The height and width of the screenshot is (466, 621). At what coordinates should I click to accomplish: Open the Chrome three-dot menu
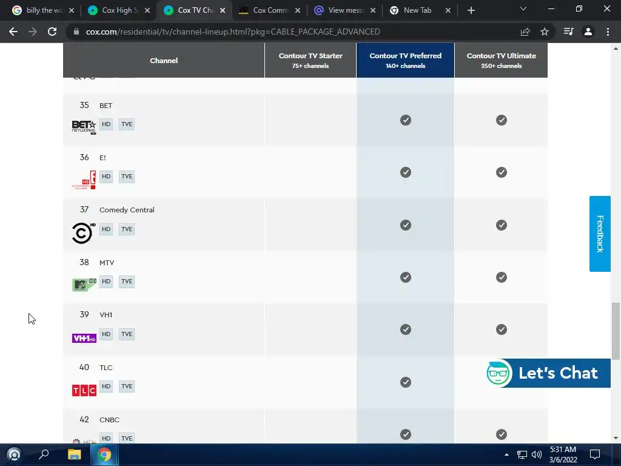608,32
